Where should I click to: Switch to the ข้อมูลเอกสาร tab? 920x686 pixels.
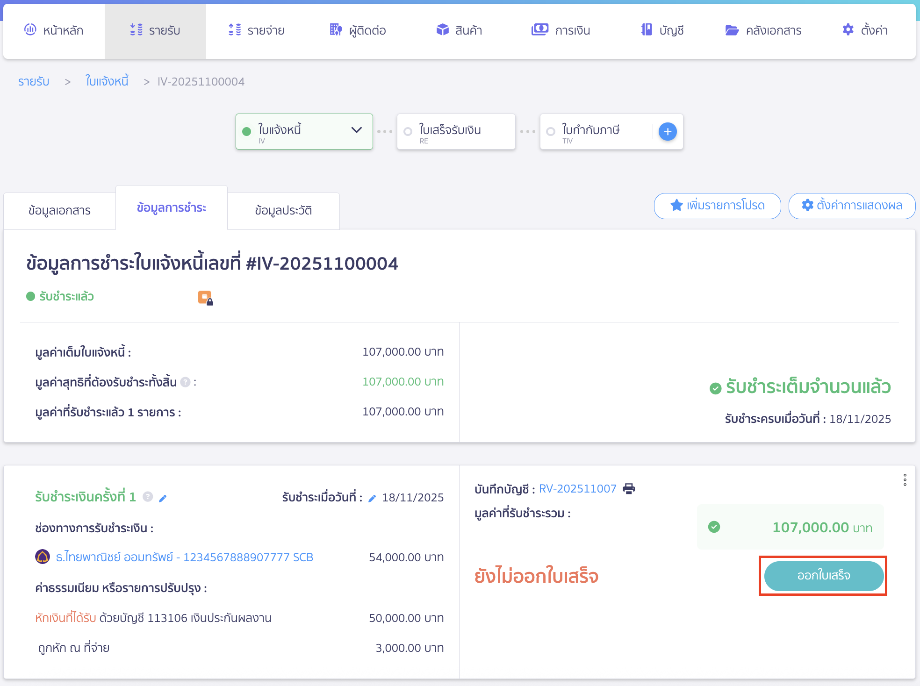pyautogui.click(x=59, y=211)
